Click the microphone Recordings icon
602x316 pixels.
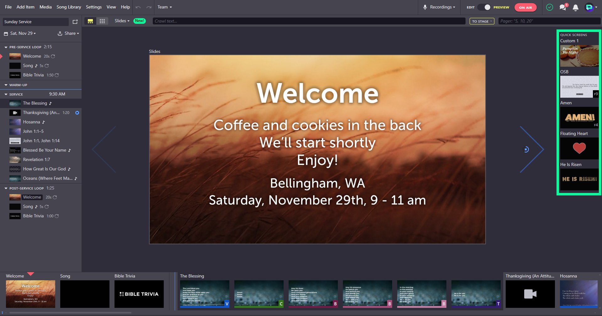pos(425,7)
